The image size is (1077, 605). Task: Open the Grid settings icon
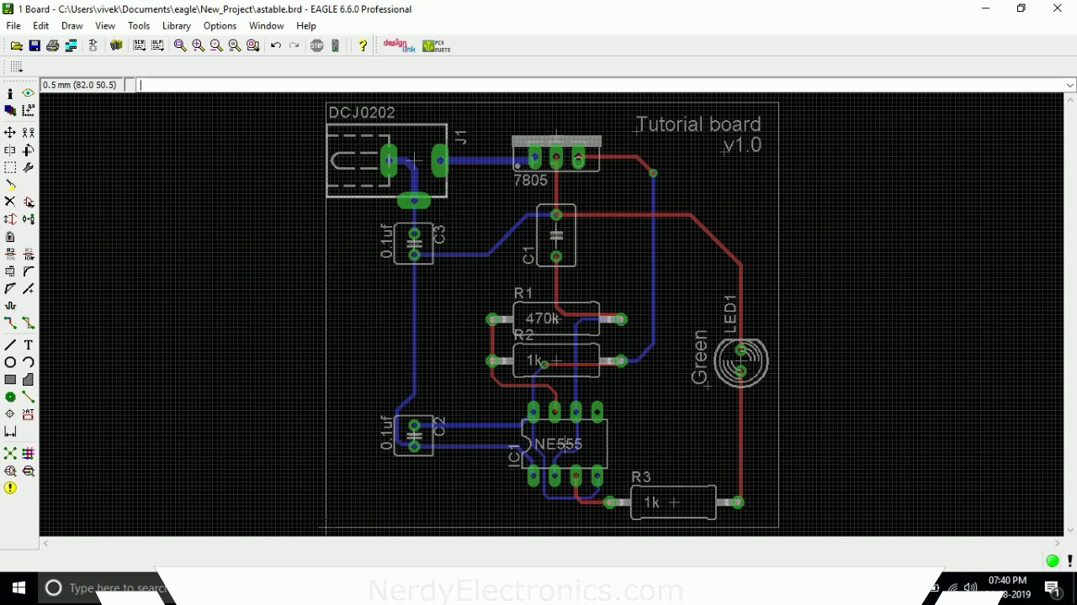[x=17, y=66]
